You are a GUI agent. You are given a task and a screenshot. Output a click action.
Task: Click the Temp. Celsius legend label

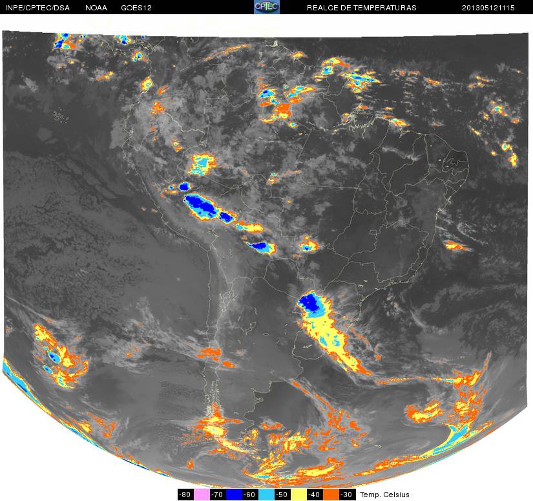pos(384,495)
